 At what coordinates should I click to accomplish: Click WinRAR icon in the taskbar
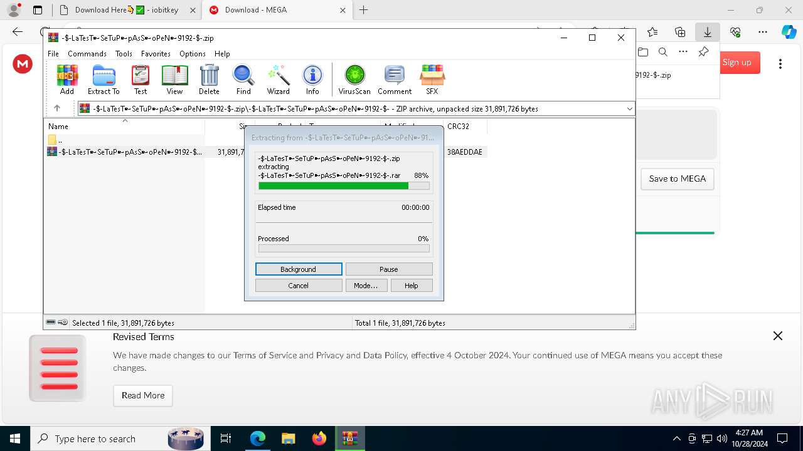click(x=349, y=438)
